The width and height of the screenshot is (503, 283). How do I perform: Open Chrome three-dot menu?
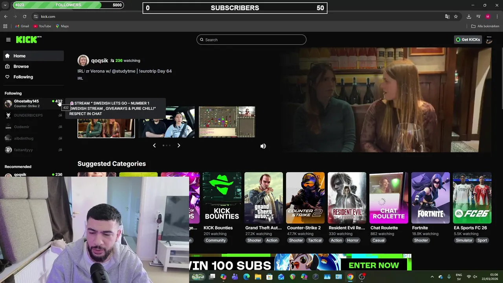pyautogui.click(x=497, y=17)
